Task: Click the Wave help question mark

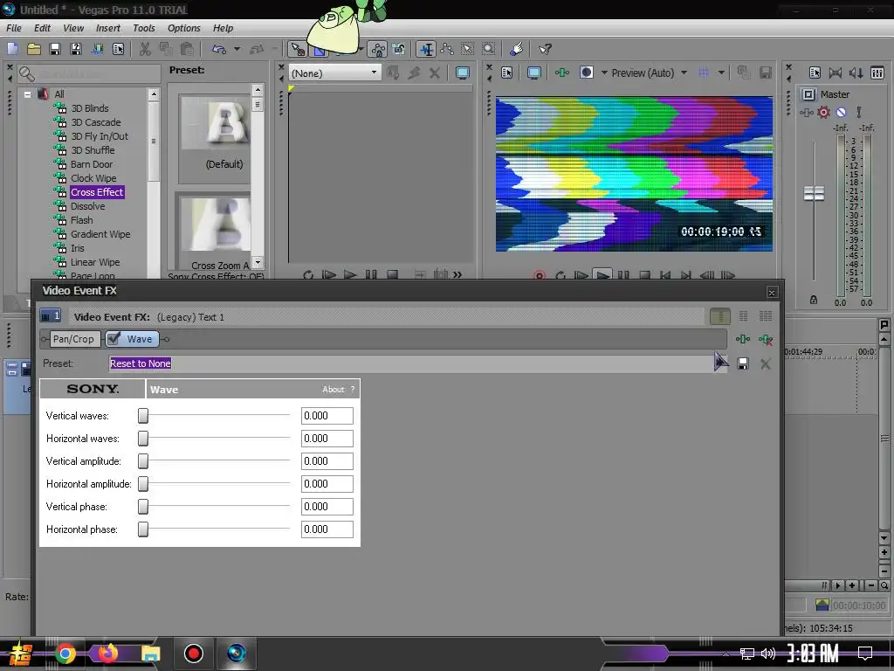Action: [353, 389]
